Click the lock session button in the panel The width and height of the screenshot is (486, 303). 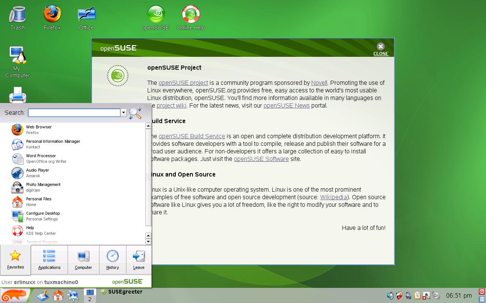click(482, 299)
